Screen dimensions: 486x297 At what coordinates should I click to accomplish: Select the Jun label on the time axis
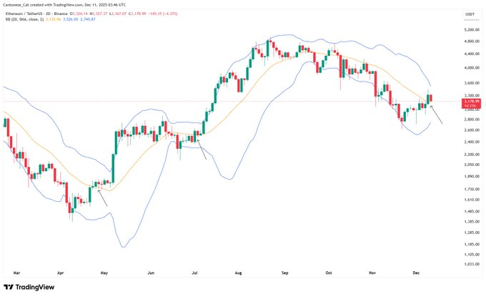pyautogui.click(x=151, y=273)
